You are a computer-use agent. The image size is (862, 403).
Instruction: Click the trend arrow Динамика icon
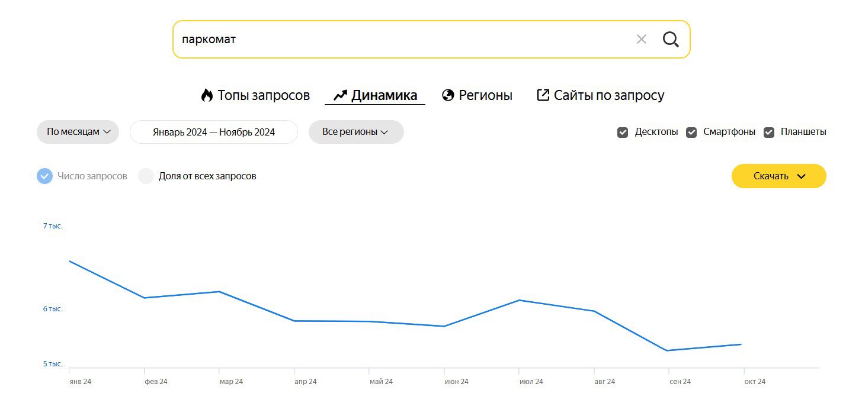(x=340, y=95)
